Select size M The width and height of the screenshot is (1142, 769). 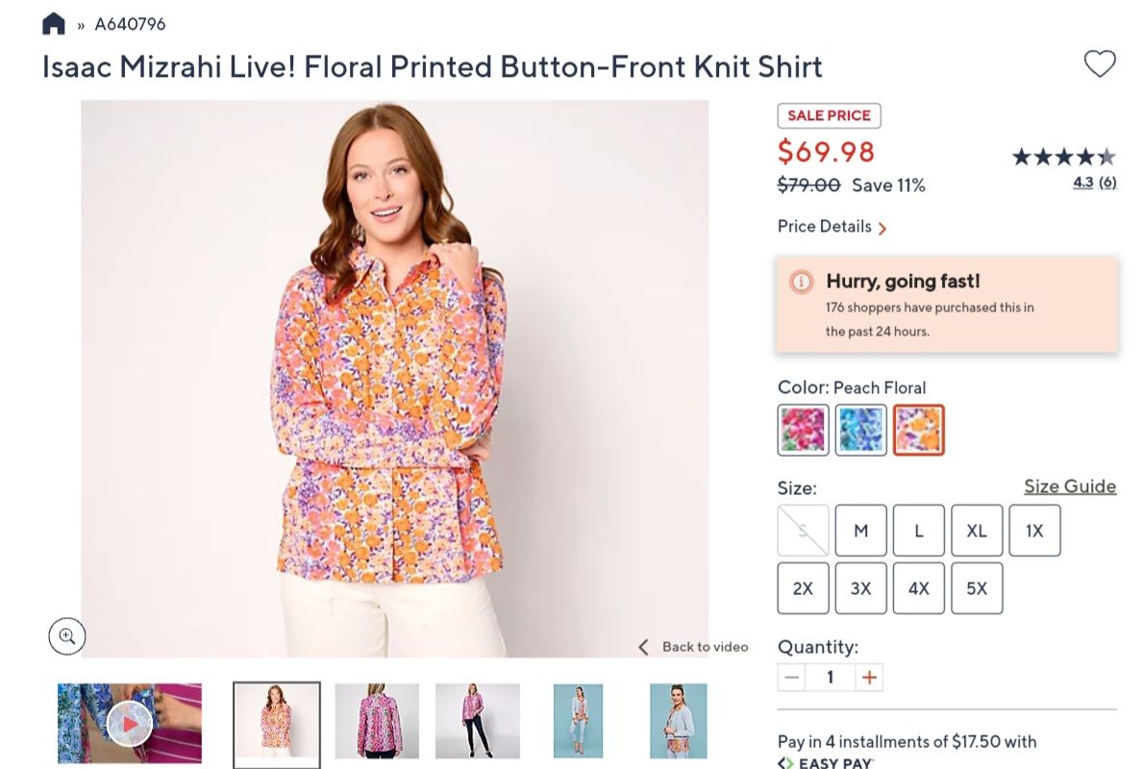(x=860, y=531)
